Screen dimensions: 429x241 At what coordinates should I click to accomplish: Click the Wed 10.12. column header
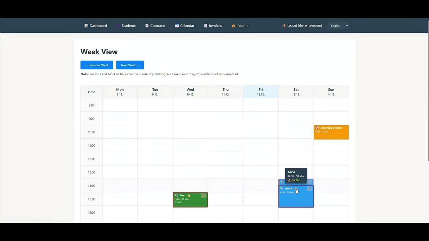point(190,92)
